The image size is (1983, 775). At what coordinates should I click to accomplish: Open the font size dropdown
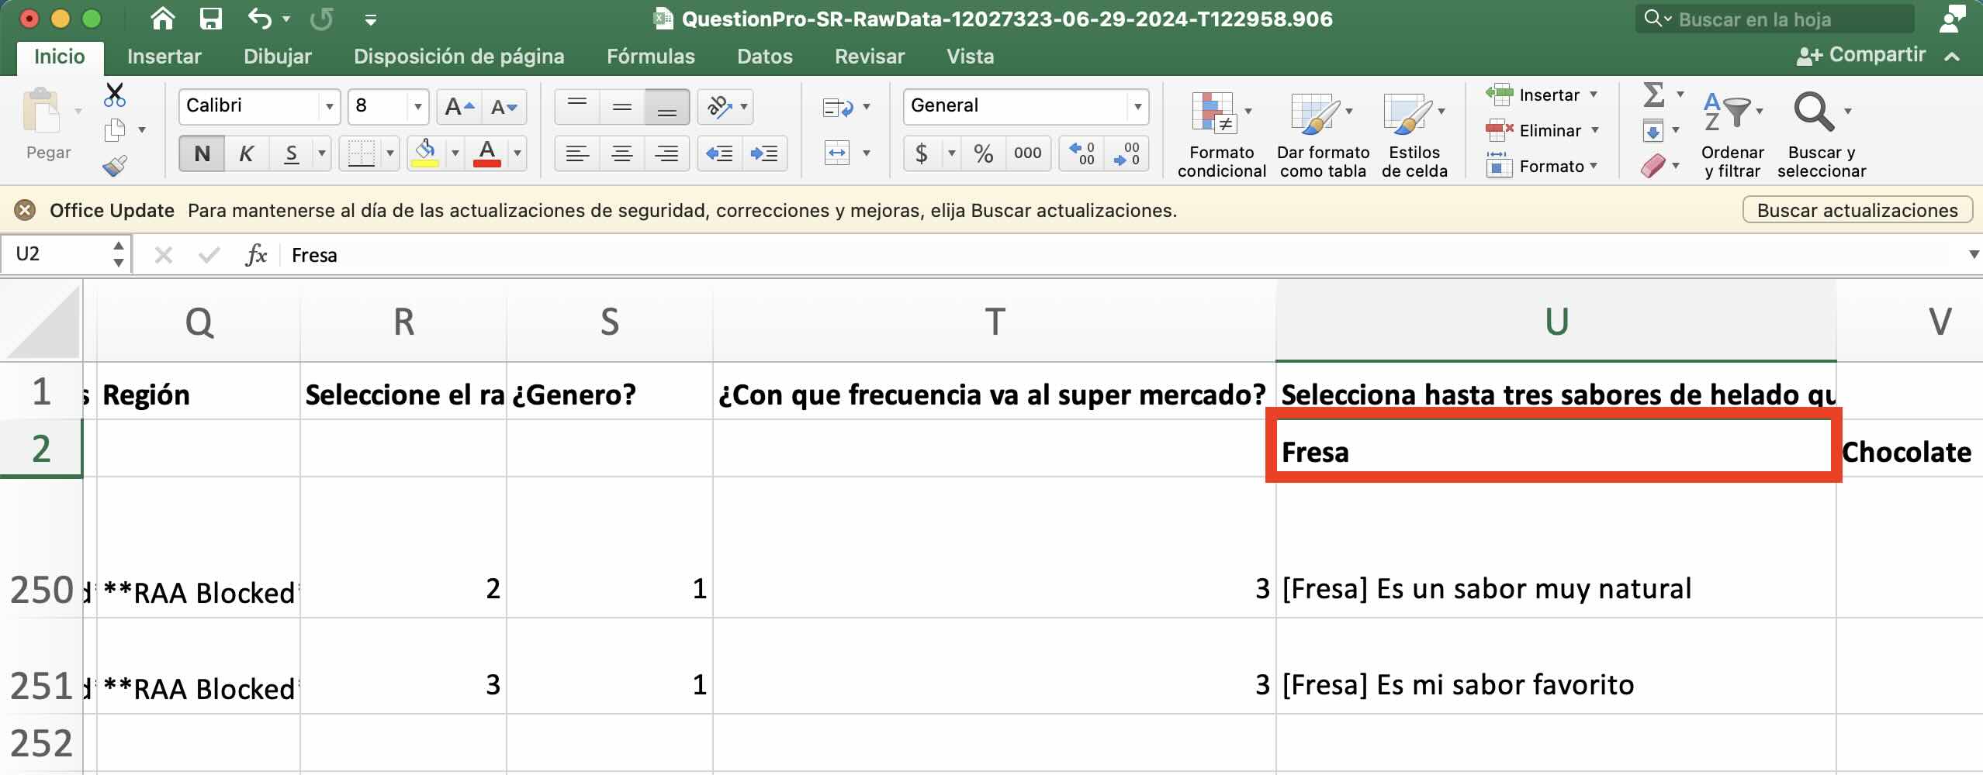[418, 107]
